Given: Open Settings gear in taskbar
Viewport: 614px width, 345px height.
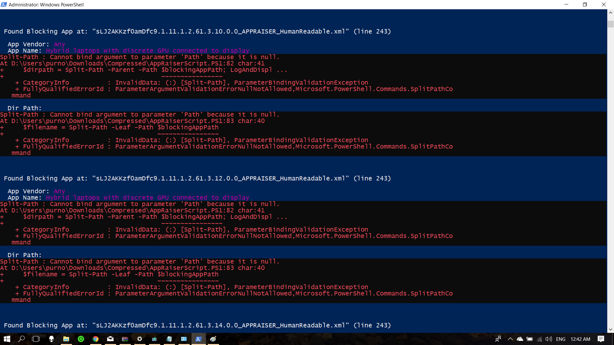Looking at the screenshot, I should (x=140, y=339).
